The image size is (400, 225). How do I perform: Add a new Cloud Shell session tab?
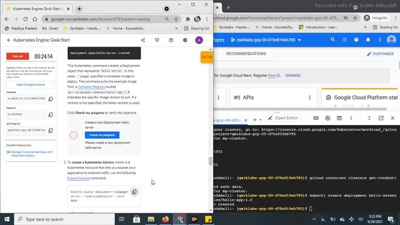point(254,119)
